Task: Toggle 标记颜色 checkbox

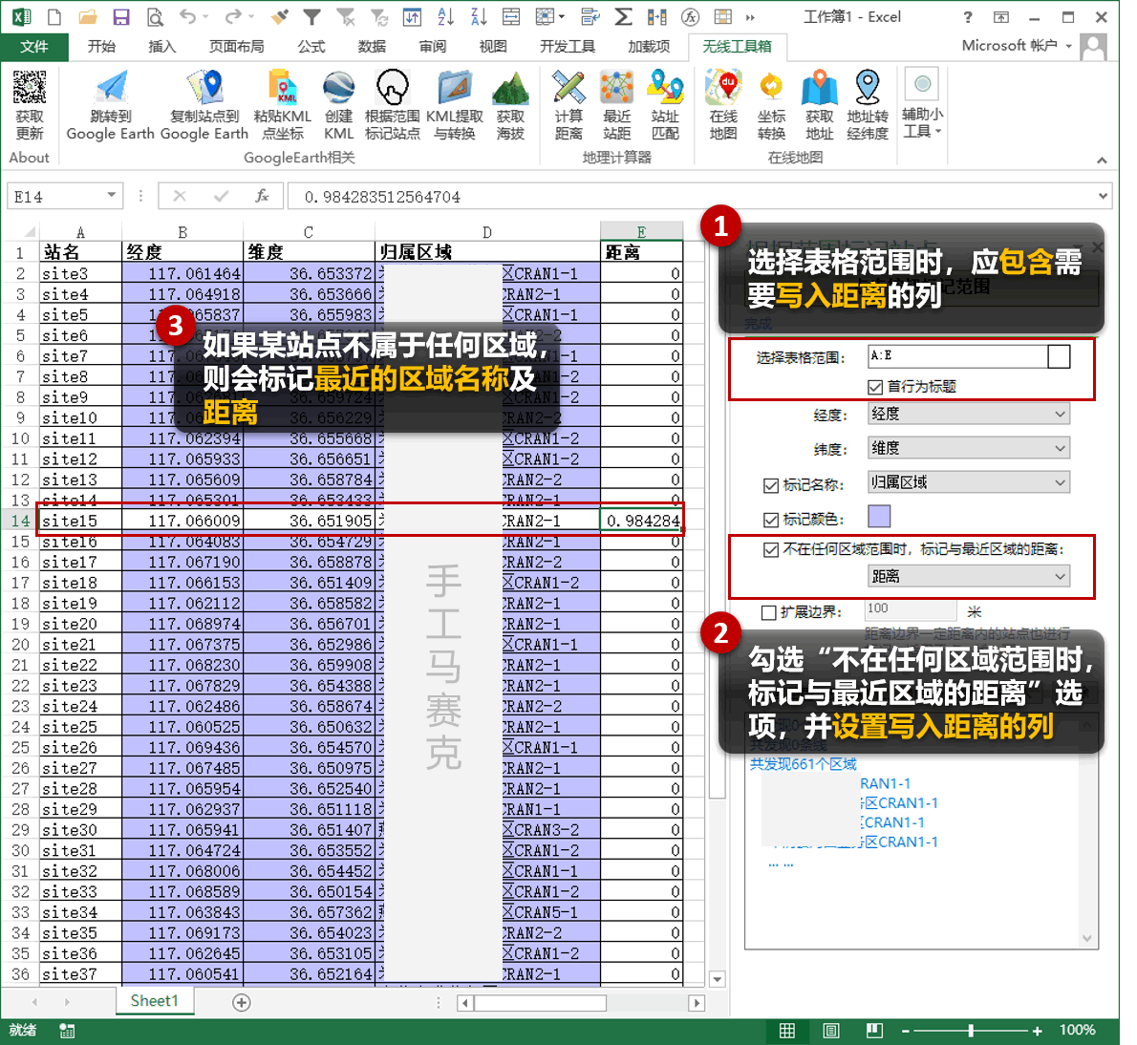Action: [771, 520]
